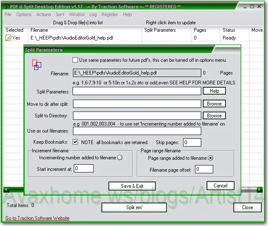The image size is (268, 226).
Task: Open the Help menu in menu bar
Action: [x=127, y=14]
